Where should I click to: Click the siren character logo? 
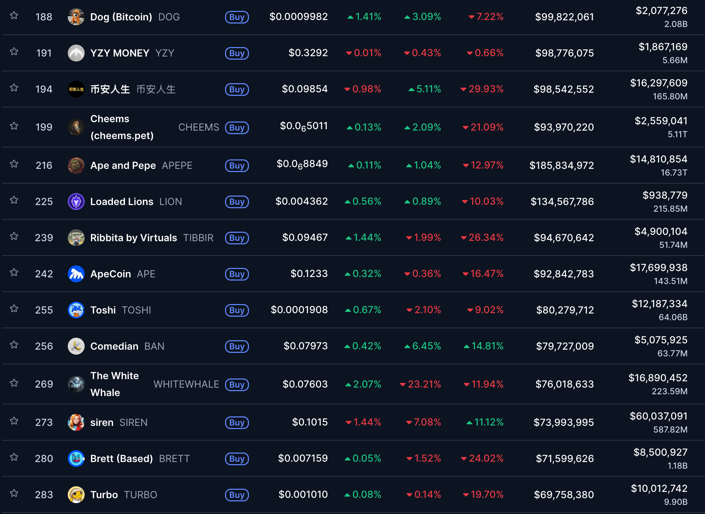(x=76, y=422)
